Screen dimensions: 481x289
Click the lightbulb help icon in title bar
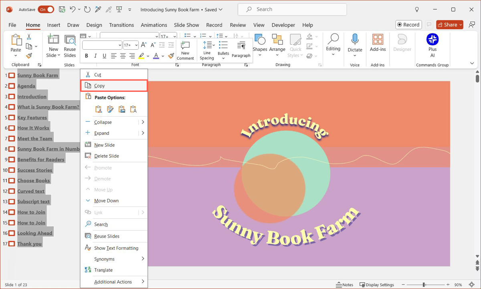(417, 9)
